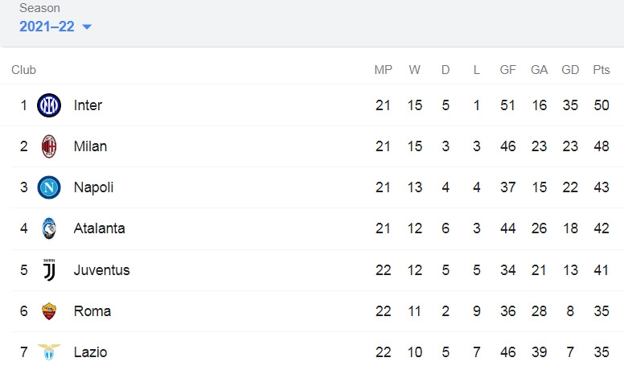
Task: Click the Juventus club crest icon
Action: [49, 270]
